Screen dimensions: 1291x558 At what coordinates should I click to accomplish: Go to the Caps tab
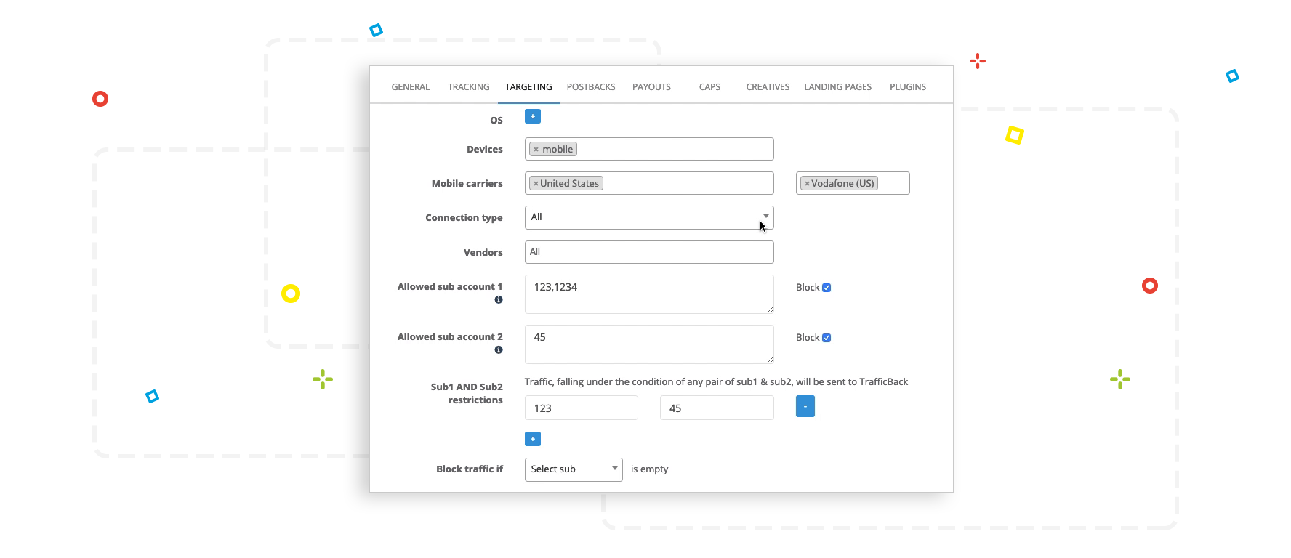pos(710,87)
